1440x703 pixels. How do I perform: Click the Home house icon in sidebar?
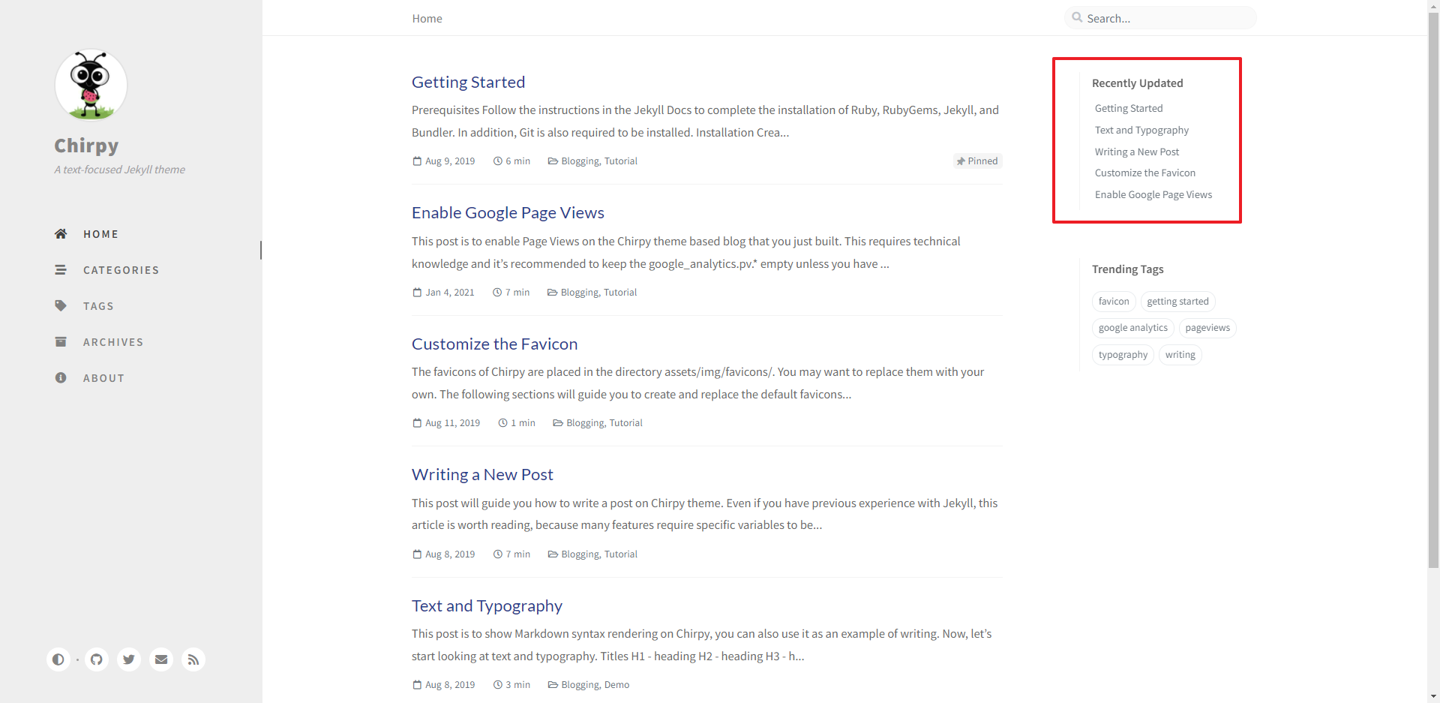tap(61, 234)
